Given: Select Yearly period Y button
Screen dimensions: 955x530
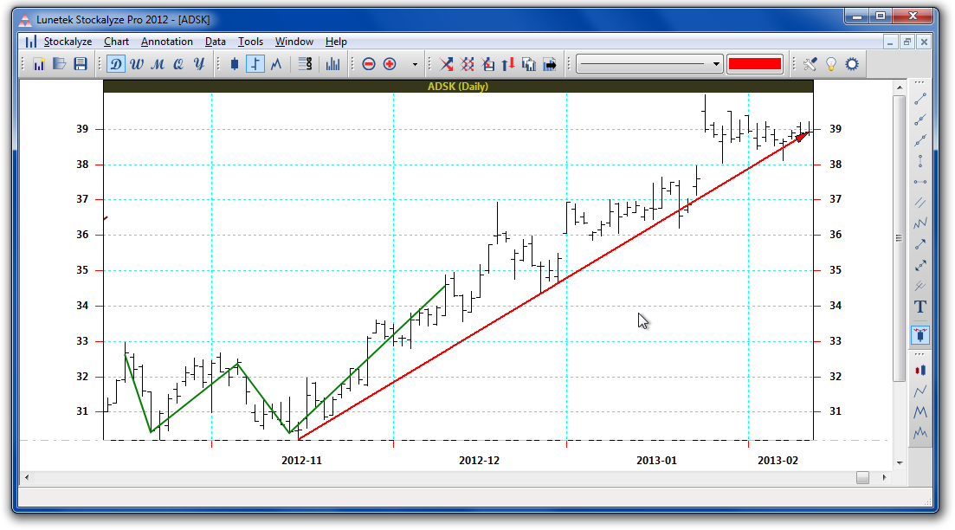Looking at the screenshot, I should click(x=199, y=64).
